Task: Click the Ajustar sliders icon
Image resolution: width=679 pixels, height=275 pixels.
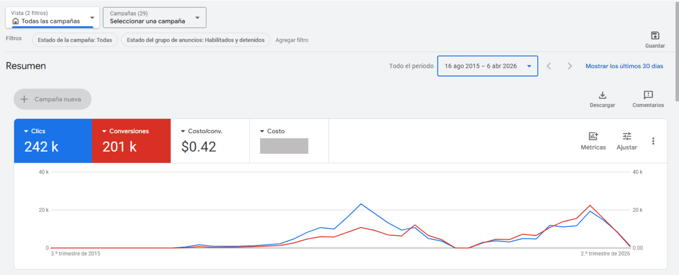Action: pos(627,136)
